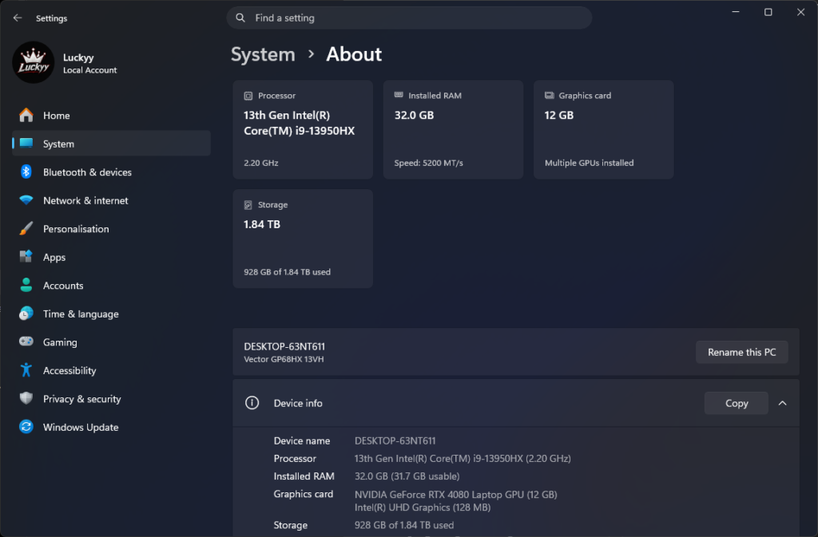Click the Graphics card icon
818x537 pixels.
point(550,95)
